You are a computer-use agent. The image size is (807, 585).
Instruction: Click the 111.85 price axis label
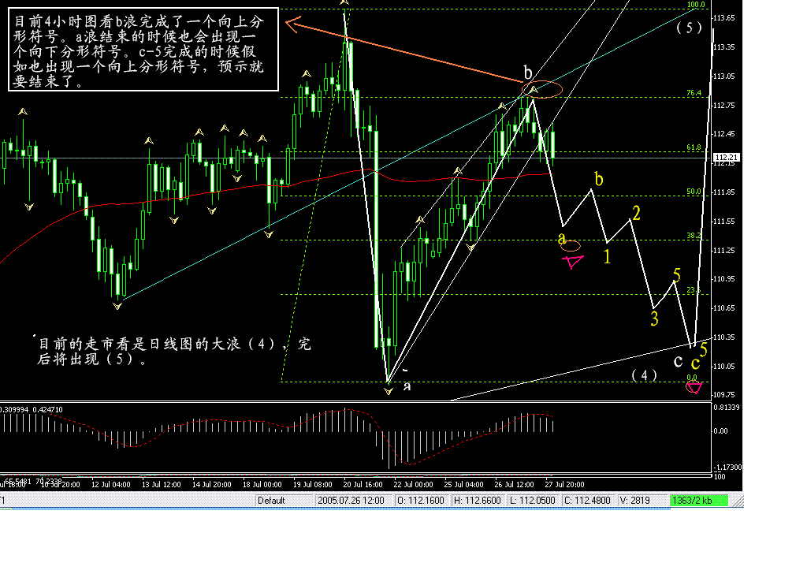723,192
